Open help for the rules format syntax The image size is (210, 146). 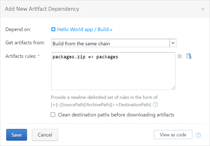[x=155, y=104]
